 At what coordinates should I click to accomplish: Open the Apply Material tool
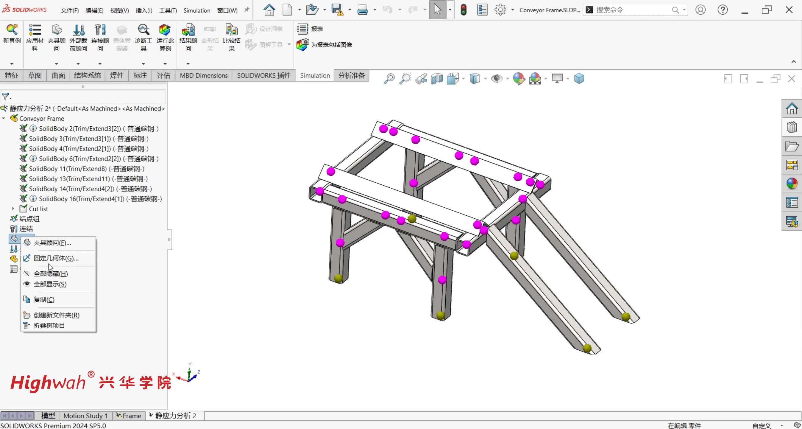[x=35, y=30]
